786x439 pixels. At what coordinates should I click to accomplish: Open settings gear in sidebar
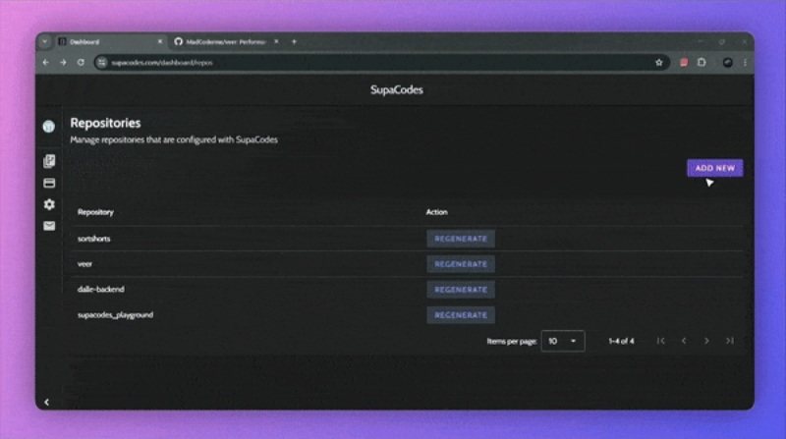coord(49,204)
